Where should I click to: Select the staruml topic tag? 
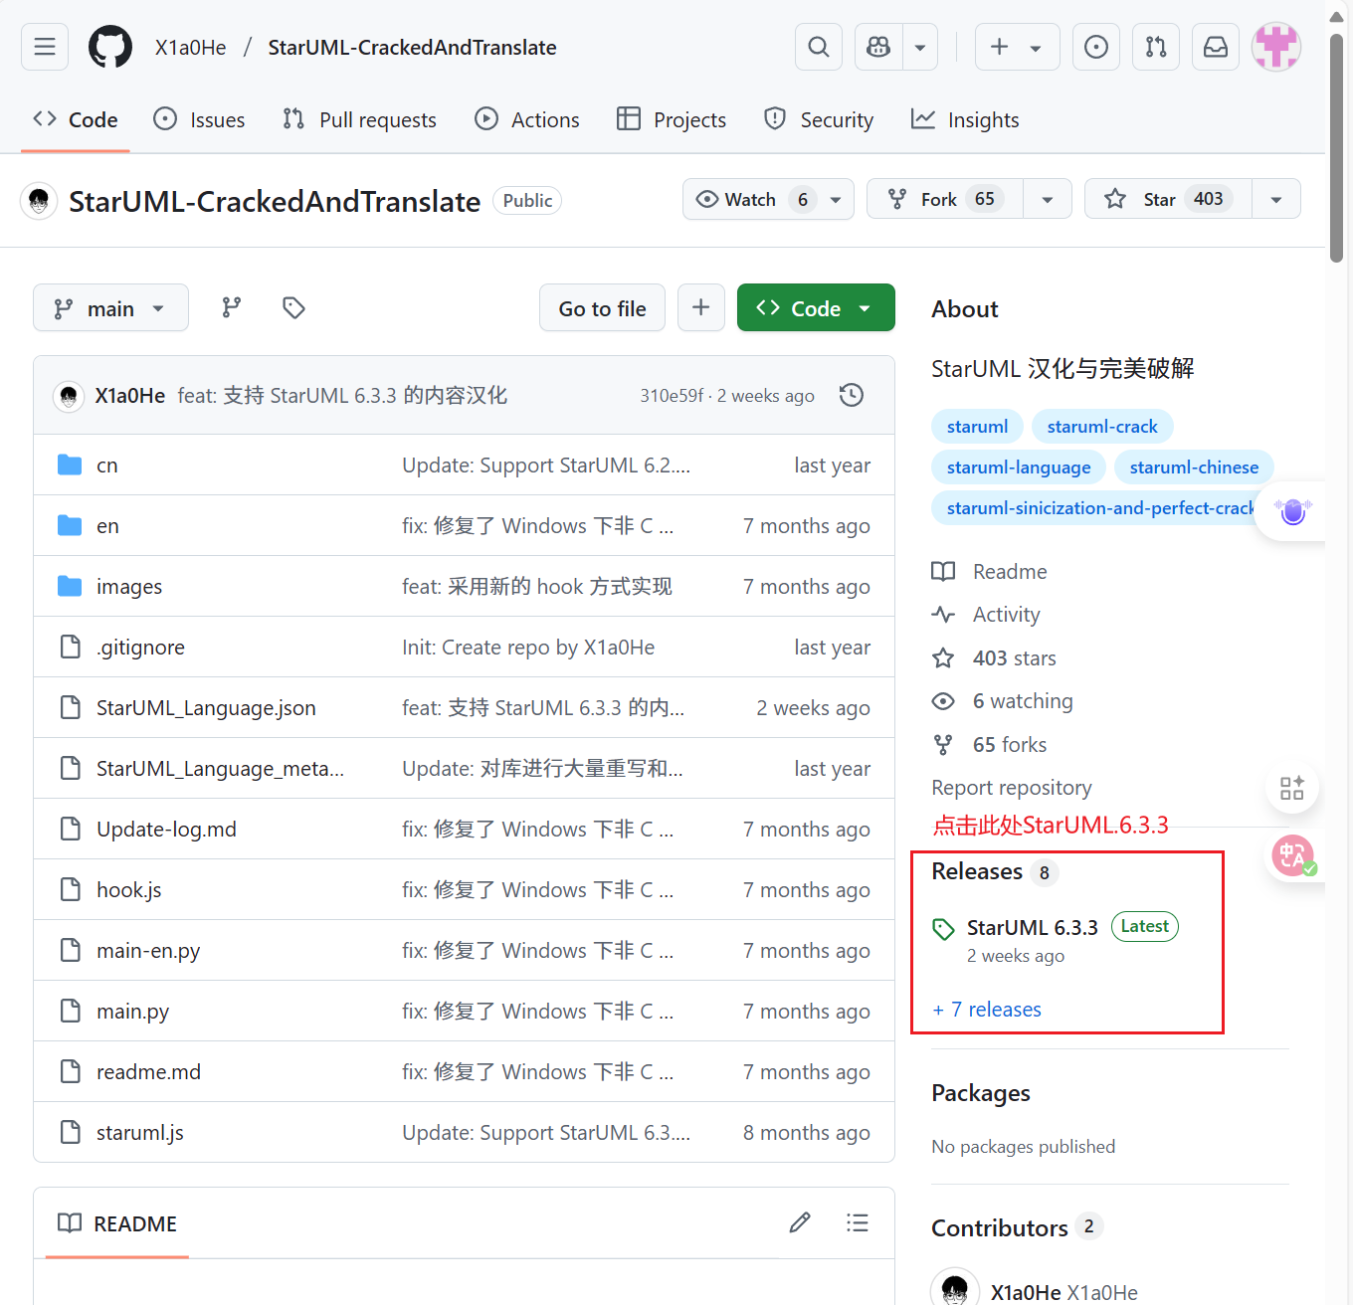pos(977,427)
